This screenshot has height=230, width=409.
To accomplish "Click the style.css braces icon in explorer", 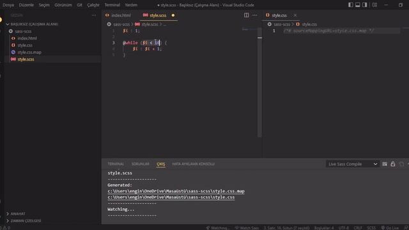I will tap(13, 45).
